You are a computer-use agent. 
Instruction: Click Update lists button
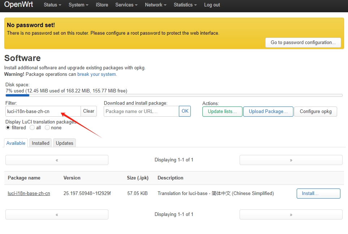point(222,112)
